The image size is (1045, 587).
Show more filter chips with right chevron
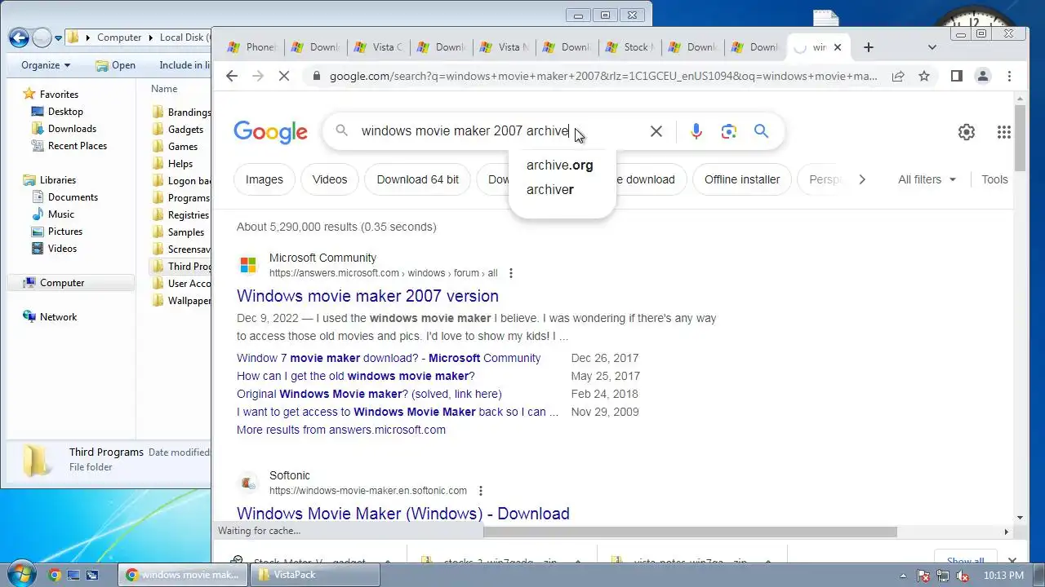(x=862, y=179)
